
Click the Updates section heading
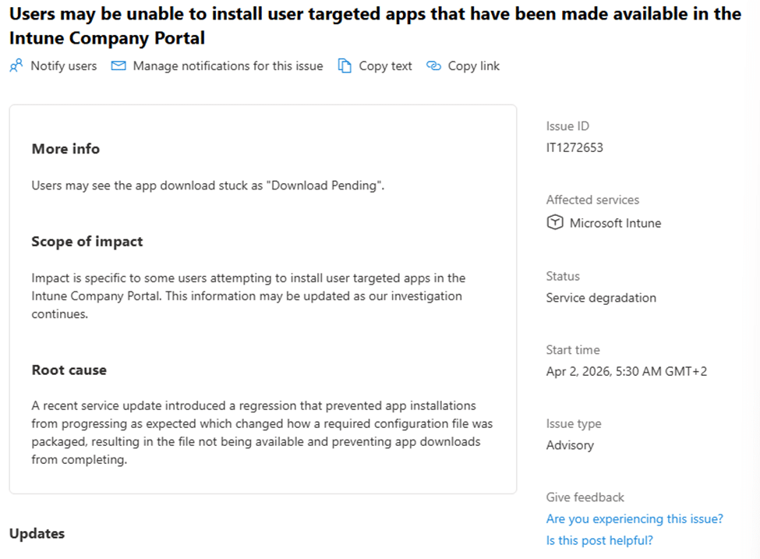tap(37, 533)
